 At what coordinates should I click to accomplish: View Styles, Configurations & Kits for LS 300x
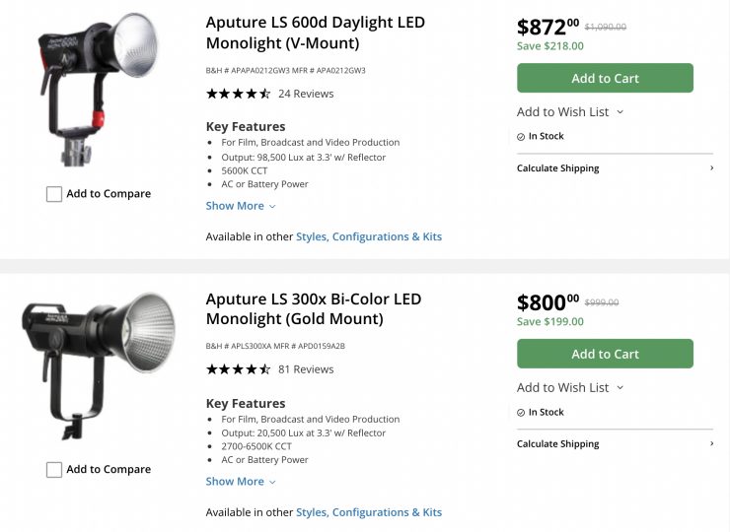point(369,512)
